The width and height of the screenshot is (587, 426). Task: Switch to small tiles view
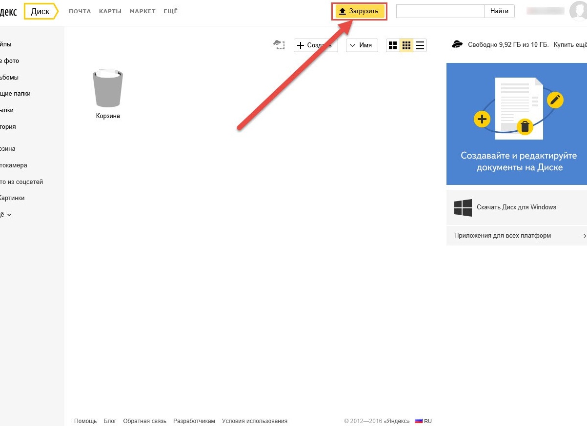[406, 45]
